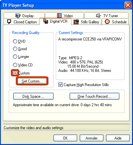Open One Touch Record... options
The width and height of the screenshot is (133, 145).
pyautogui.click(x=94, y=96)
